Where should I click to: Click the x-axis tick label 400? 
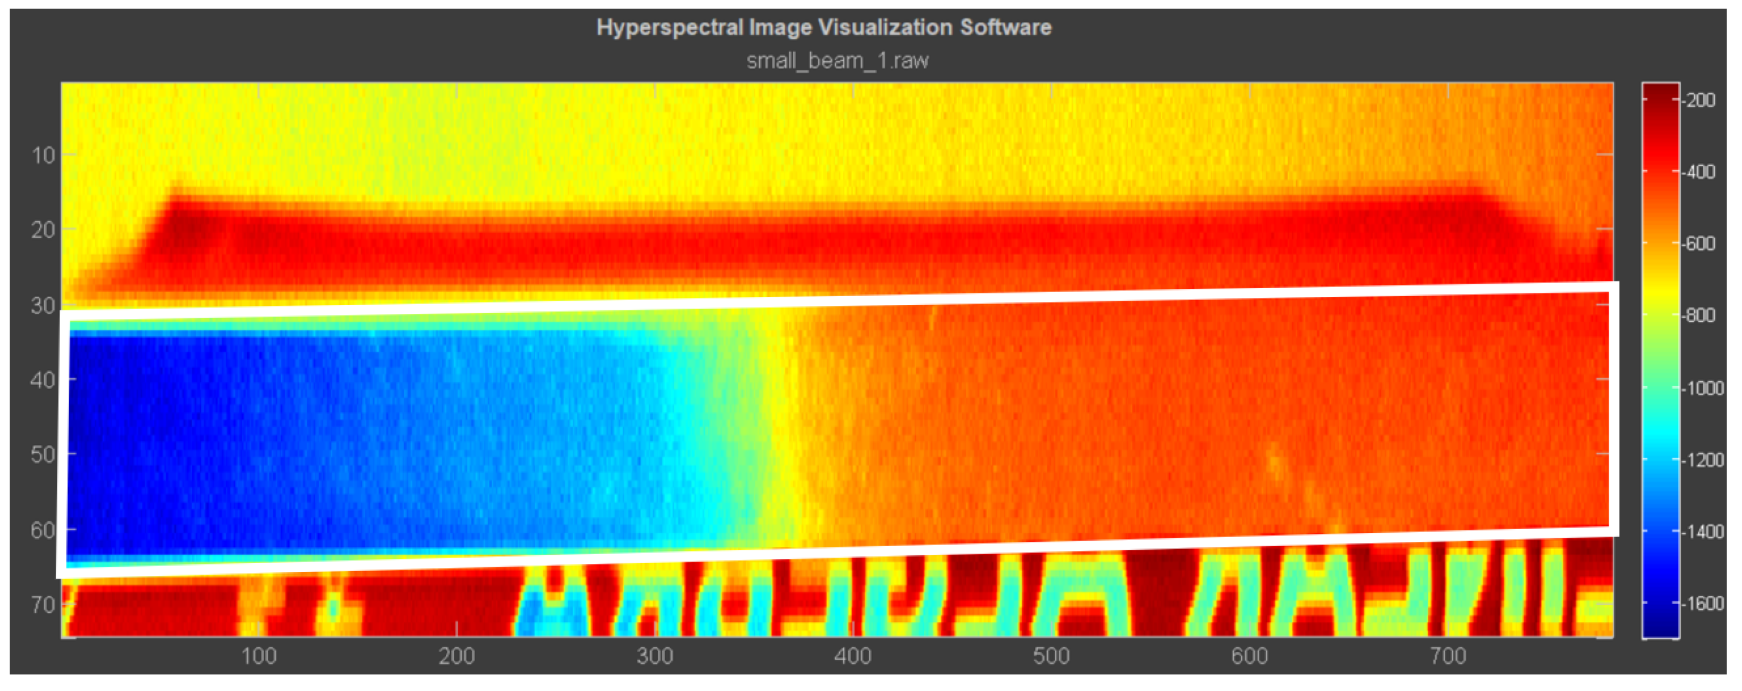click(x=852, y=656)
